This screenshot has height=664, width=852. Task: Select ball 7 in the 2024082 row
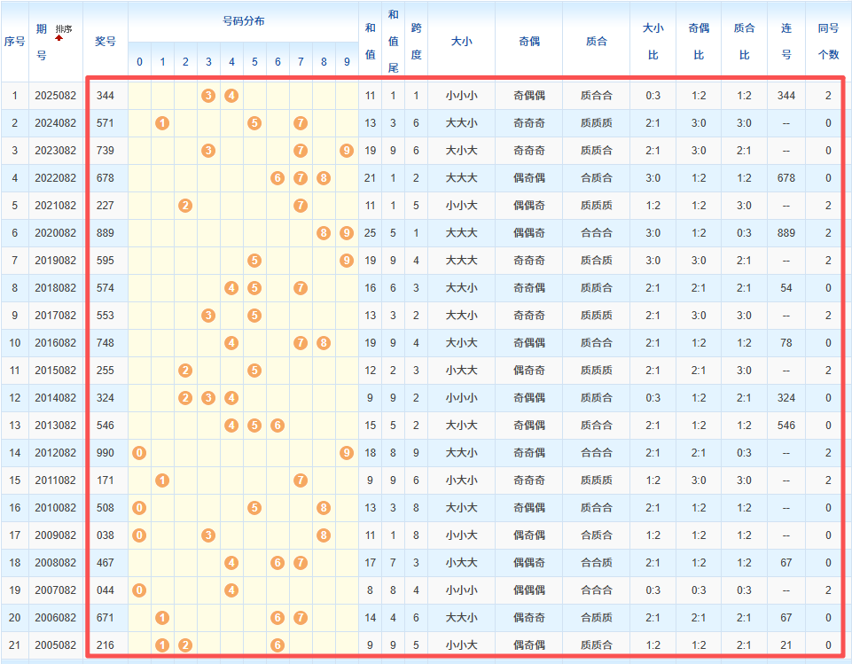300,123
